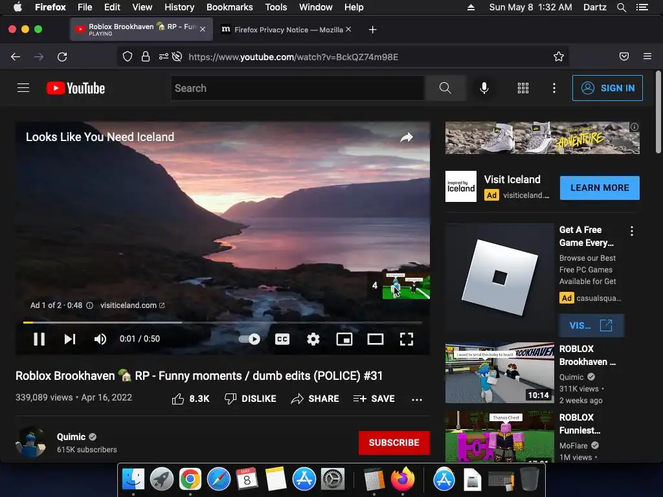Toggle closed captions CC button
The image size is (663, 497).
coord(282,339)
